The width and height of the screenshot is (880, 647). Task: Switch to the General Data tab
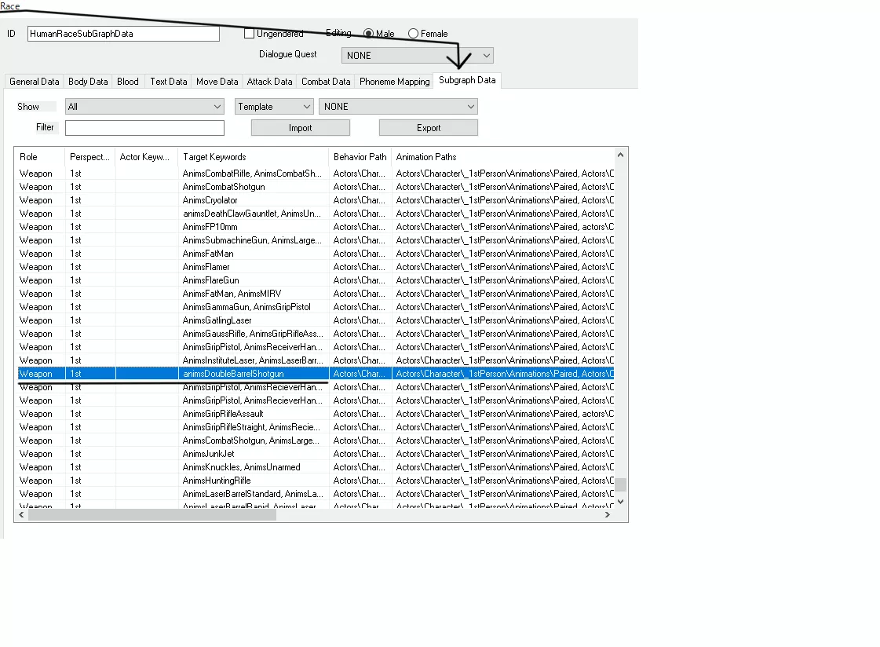[x=35, y=82]
